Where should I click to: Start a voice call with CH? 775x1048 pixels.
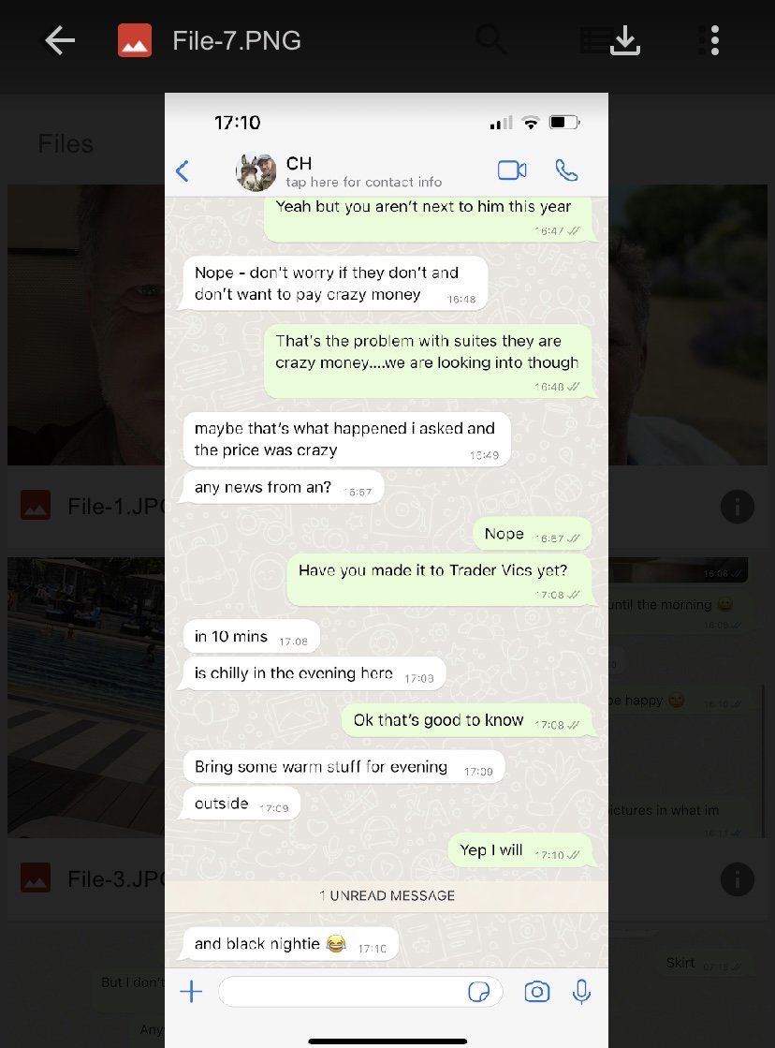coord(566,170)
